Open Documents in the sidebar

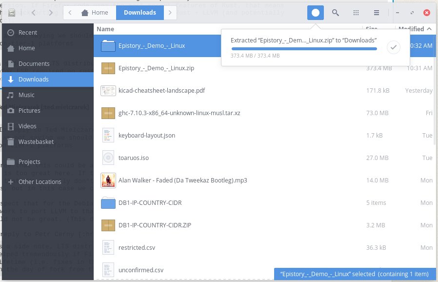point(48,64)
